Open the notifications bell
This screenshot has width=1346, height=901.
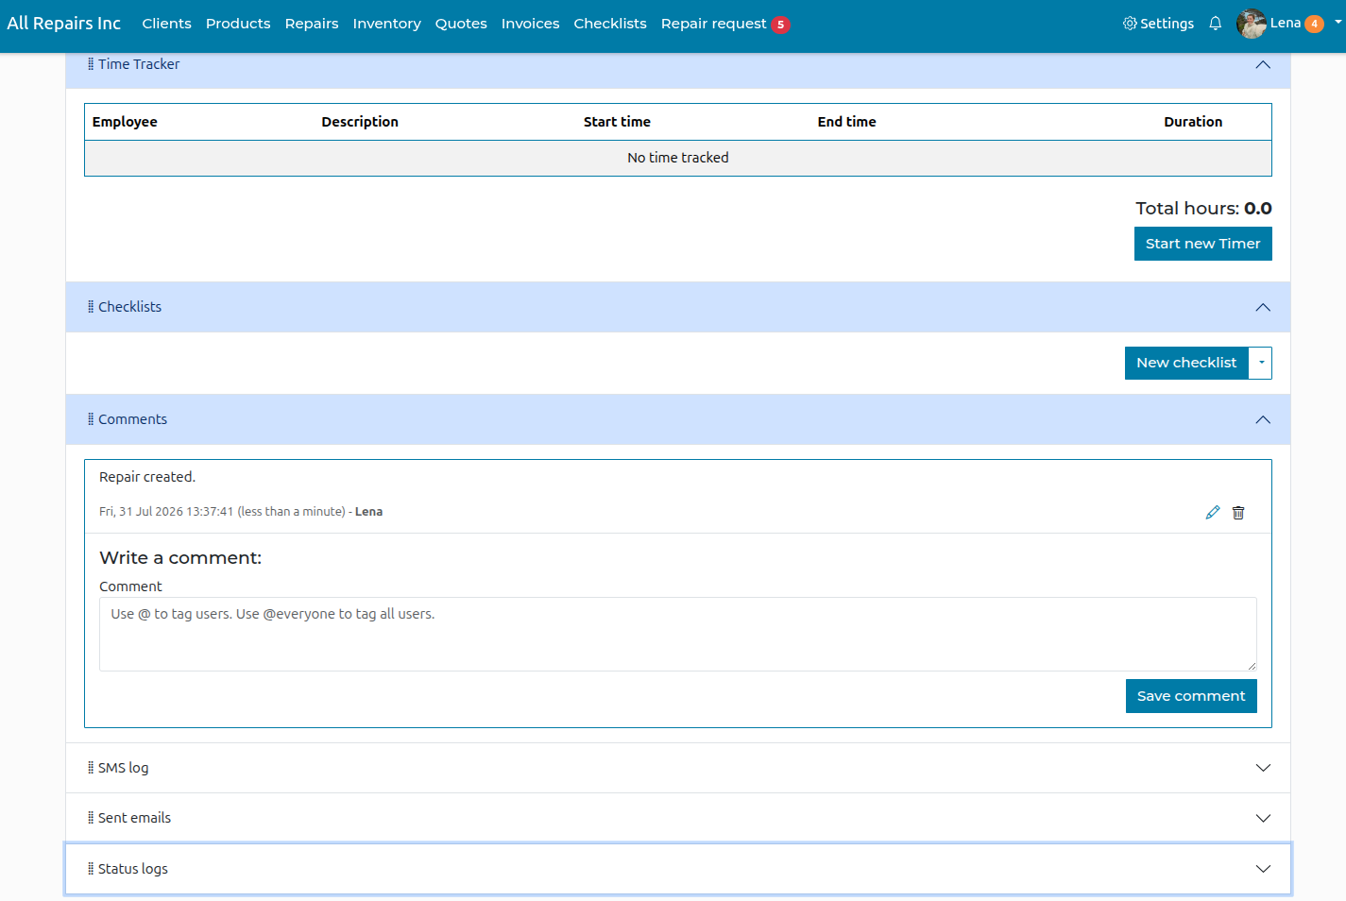(x=1215, y=24)
